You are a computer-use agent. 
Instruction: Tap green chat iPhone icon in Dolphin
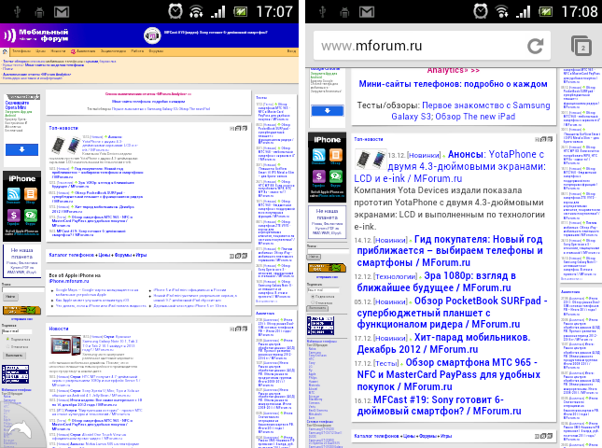(x=31, y=215)
